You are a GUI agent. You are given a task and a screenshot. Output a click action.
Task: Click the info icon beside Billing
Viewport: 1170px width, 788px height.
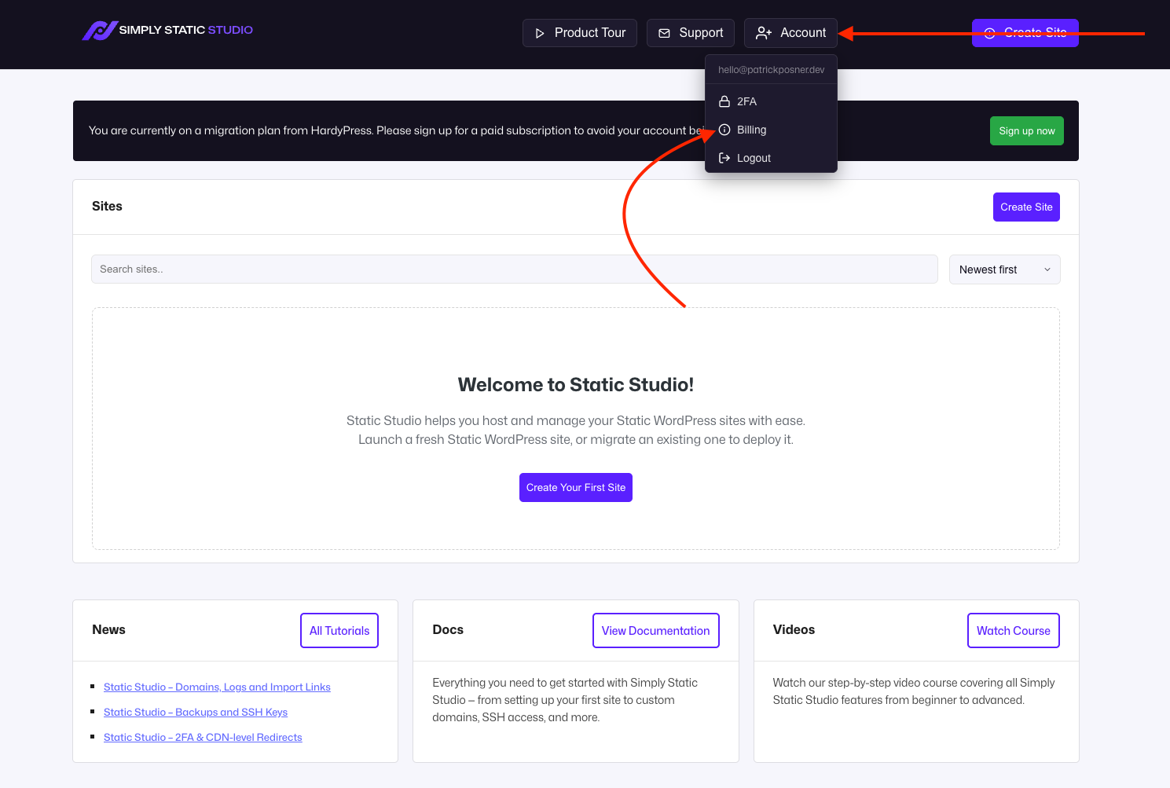pos(724,130)
